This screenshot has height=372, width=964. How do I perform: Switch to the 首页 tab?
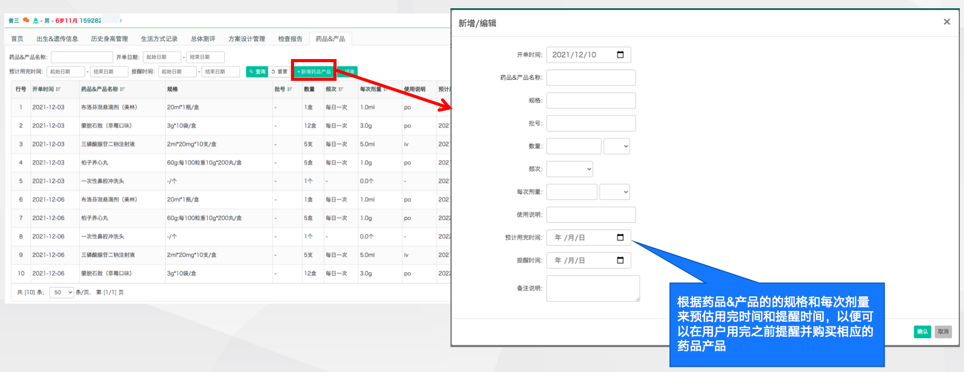point(17,39)
